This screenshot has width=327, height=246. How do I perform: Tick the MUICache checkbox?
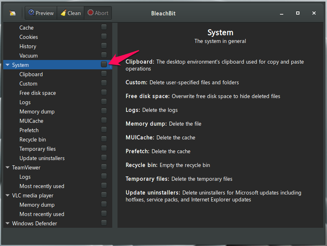point(104,120)
